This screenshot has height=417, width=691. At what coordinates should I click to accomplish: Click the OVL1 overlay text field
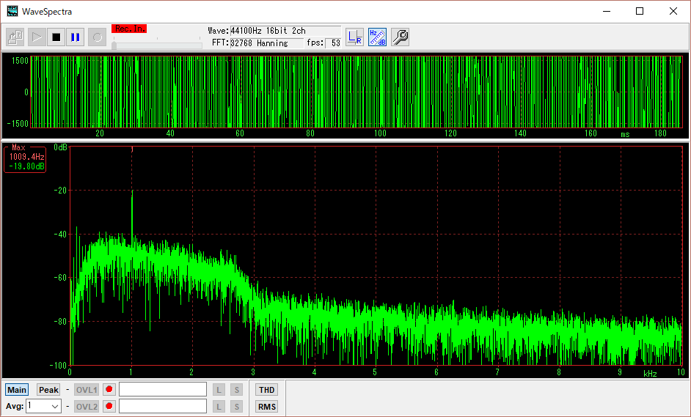(162, 390)
